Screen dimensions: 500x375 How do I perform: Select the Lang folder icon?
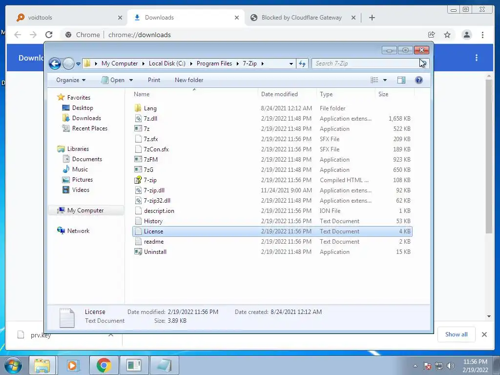tap(138, 108)
